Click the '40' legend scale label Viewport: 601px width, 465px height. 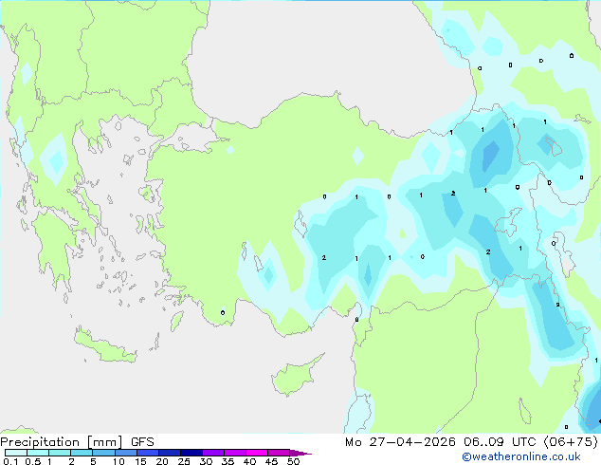pos(249,461)
